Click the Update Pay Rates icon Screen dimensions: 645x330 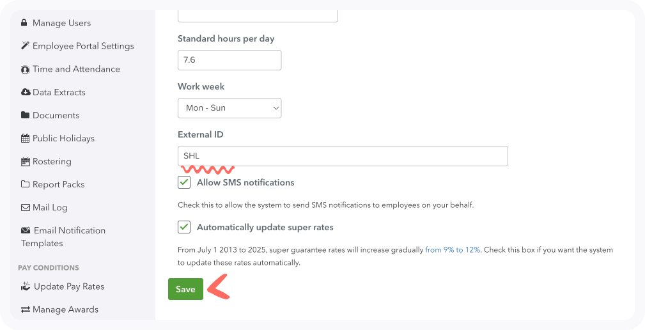(x=26, y=287)
